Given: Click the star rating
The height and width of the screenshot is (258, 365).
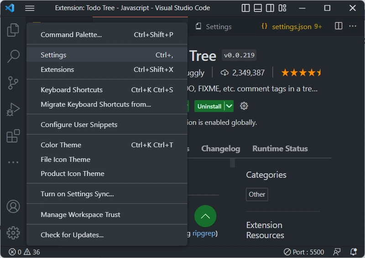Looking at the screenshot, I should pyautogui.click(x=301, y=73).
